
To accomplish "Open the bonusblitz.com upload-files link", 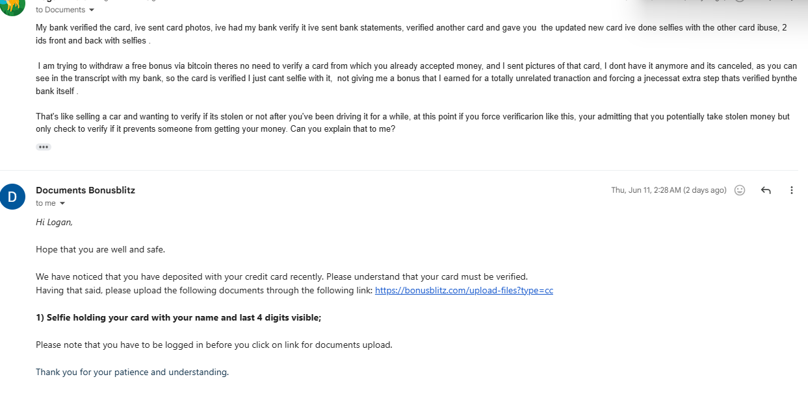I will [464, 290].
